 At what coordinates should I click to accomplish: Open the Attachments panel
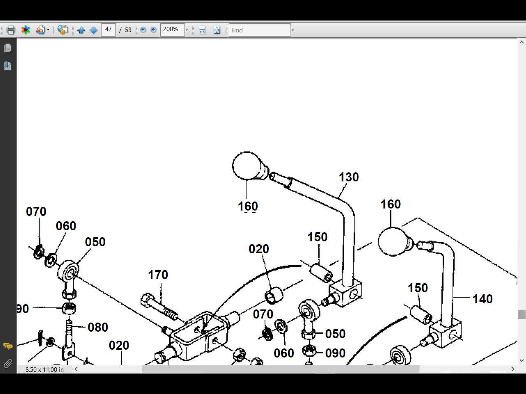tap(7, 363)
